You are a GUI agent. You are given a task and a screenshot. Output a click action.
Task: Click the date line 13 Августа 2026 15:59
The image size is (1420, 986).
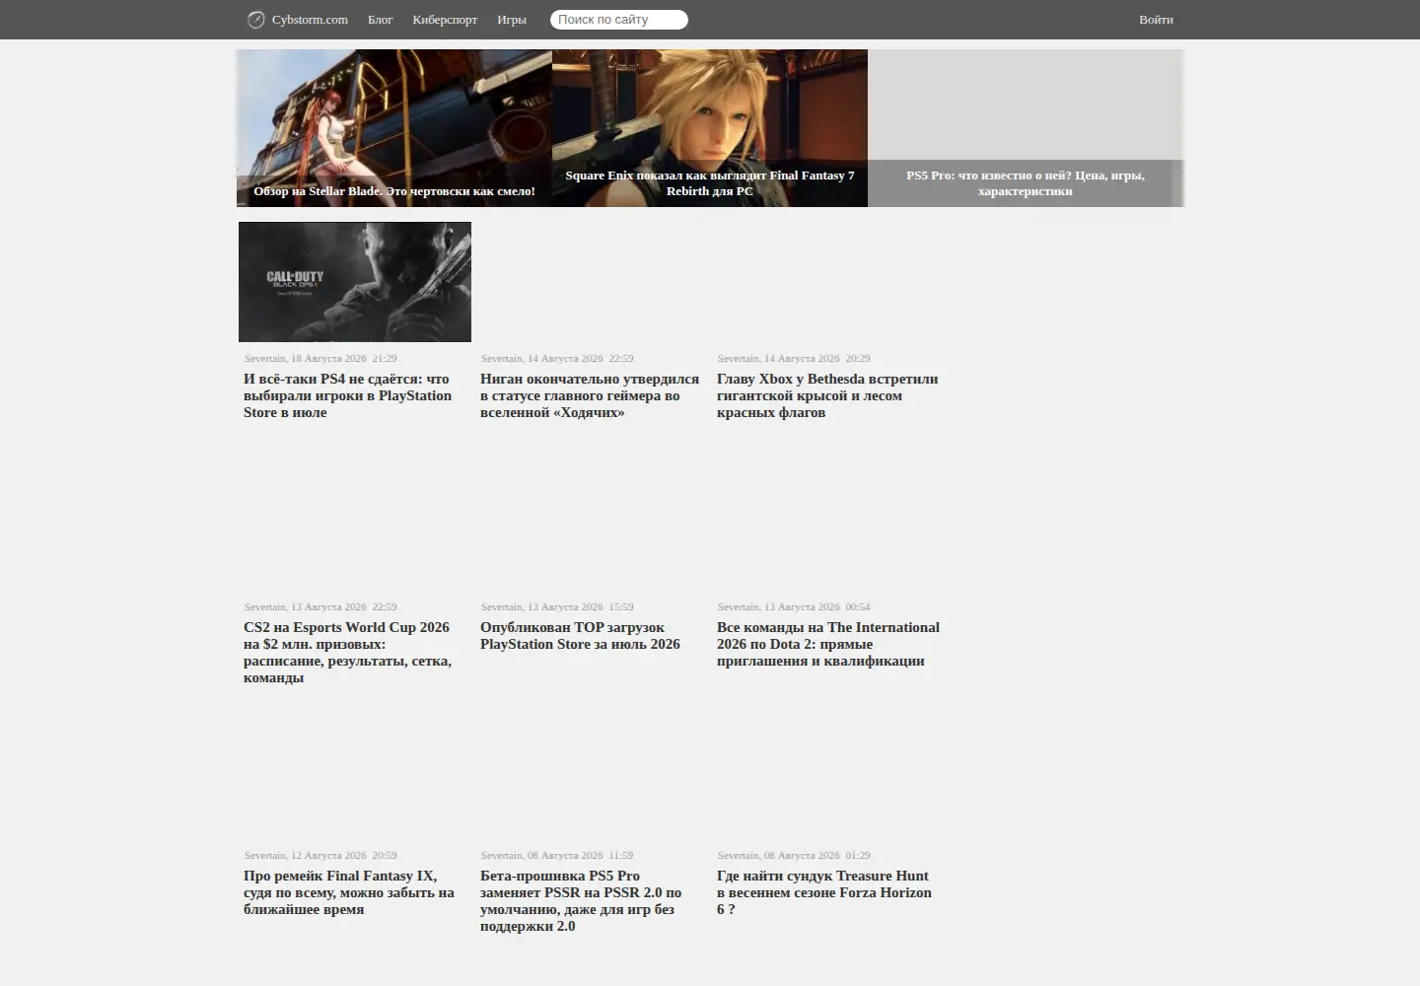(x=557, y=607)
